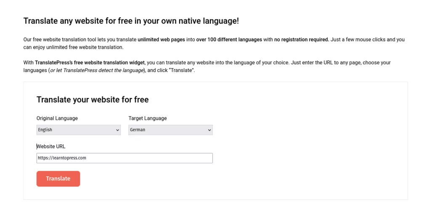Click the bold "no registration required." text
431x210 pixels.
301,40
